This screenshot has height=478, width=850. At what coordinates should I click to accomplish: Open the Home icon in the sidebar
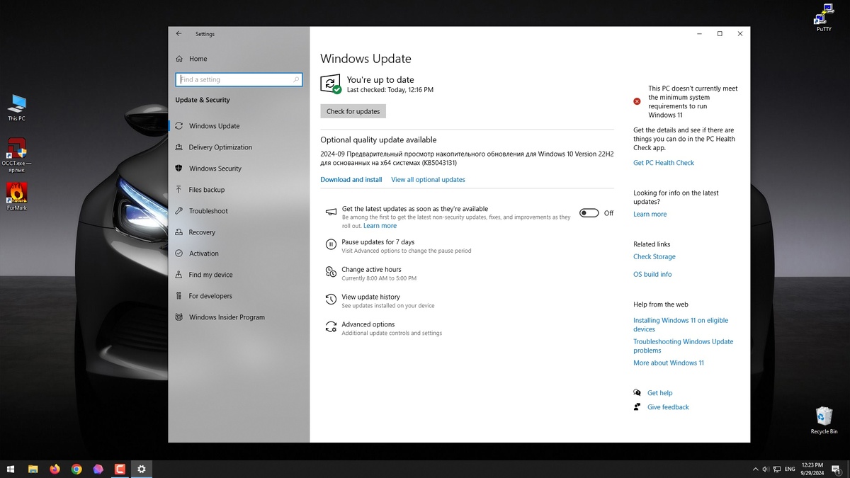point(179,59)
